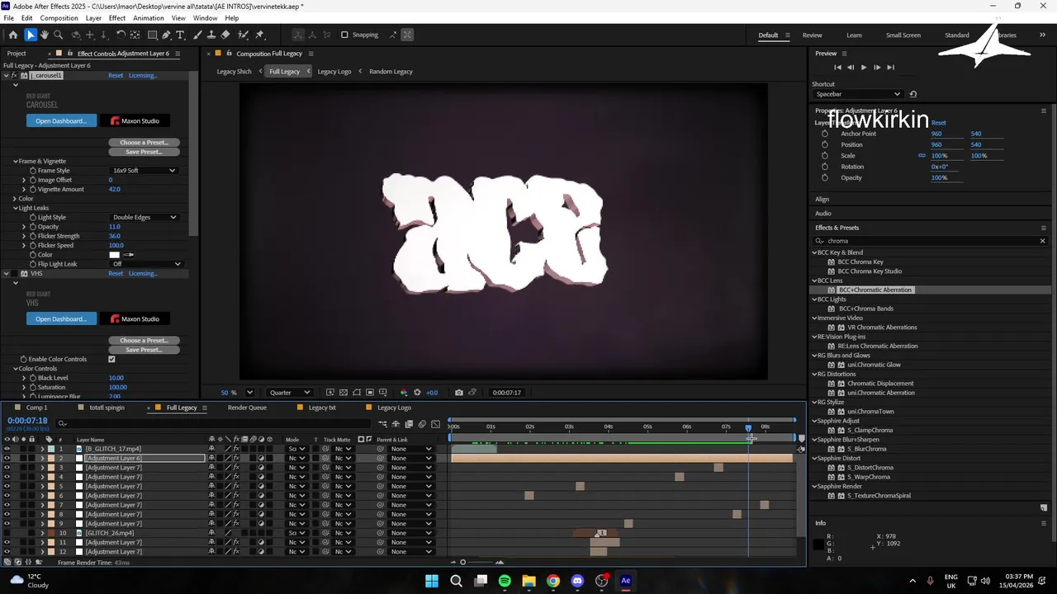Open the VHS Licensing link
The height and width of the screenshot is (594, 1057).
(x=143, y=273)
